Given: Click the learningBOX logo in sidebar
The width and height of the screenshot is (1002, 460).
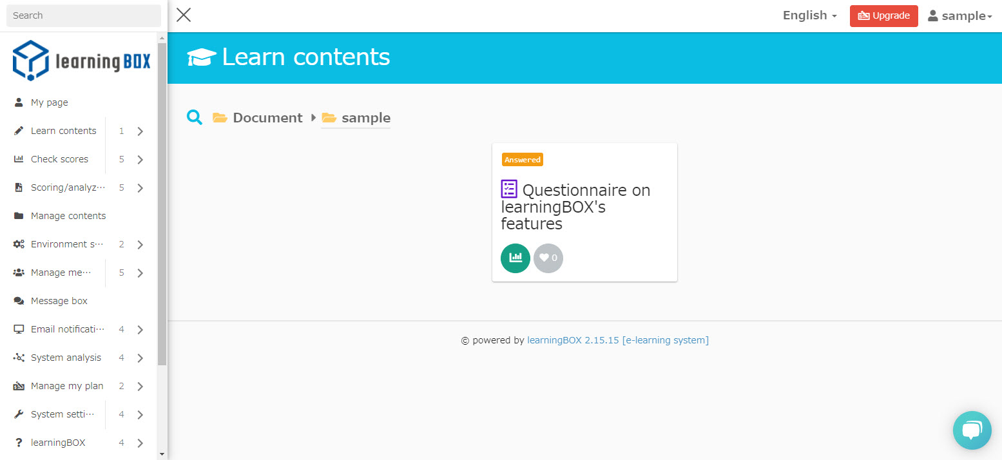Looking at the screenshot, I should pos(82,61).
